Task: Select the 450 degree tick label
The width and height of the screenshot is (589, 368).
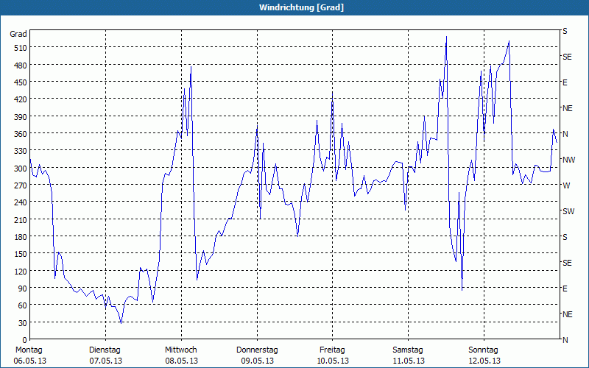Action: 18,82
